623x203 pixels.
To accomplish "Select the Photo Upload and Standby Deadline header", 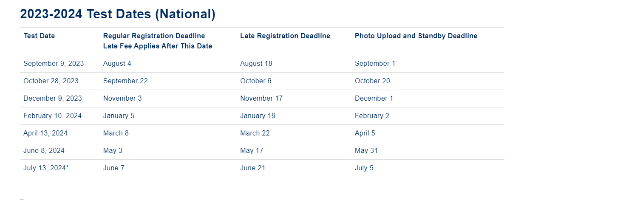I will click(x=416, y=36).
